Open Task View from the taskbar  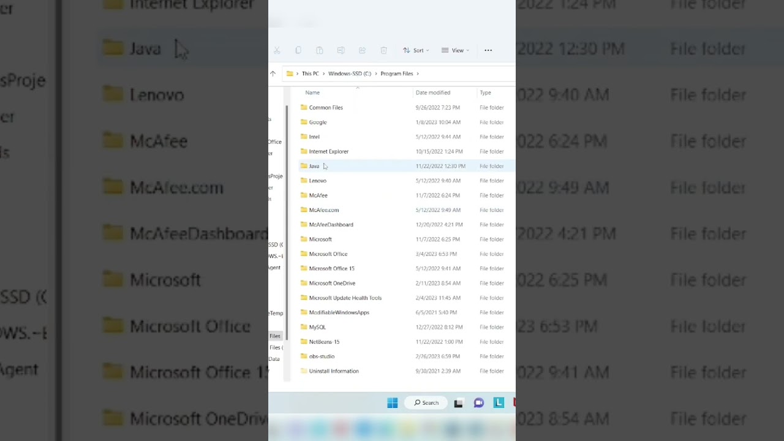pos(458,402)
